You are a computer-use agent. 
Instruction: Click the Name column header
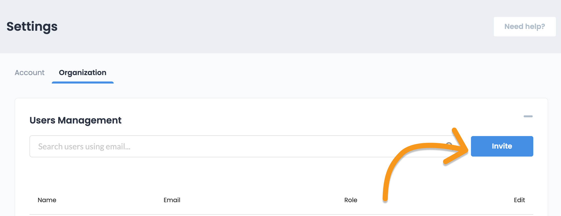(47, 200)
